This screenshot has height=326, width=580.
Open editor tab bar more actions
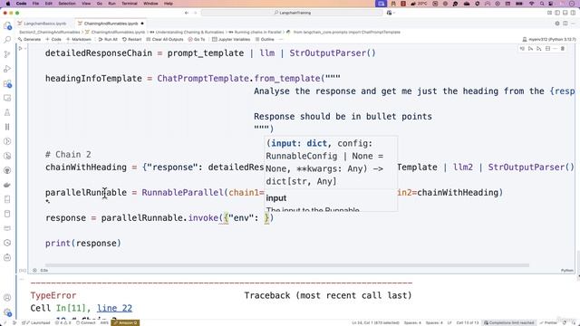point(573,24)
